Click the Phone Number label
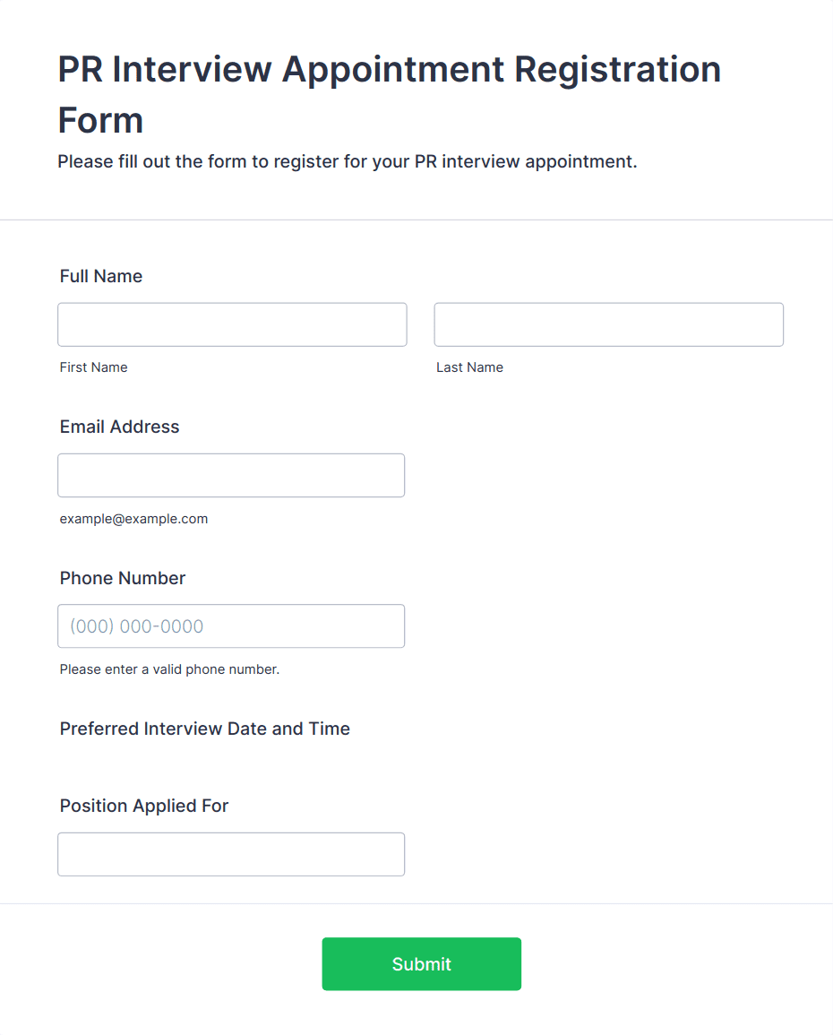Image resolution: width=833 pixels, height=1035 pixels. (123, 578)
